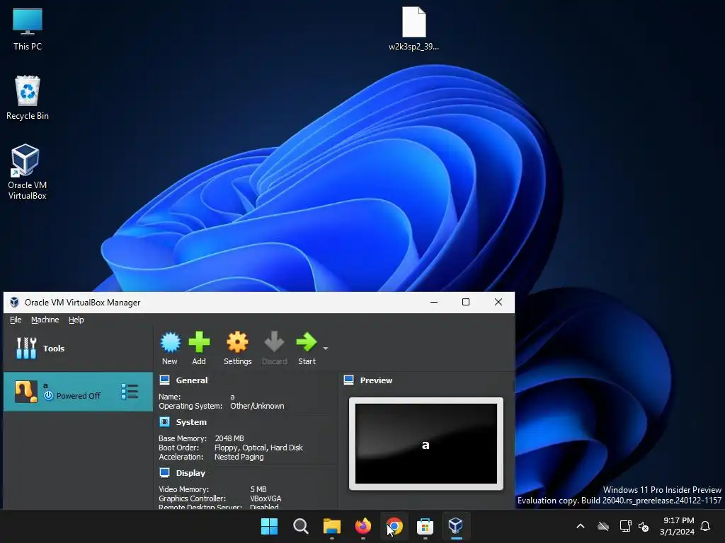This screenshot has height=543, width=725.
Task: Click the New virtual machine icon
Action: tap(170, 343)
